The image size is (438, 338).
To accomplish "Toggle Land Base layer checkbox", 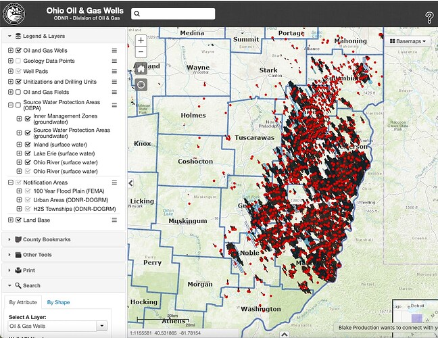I will coord(18,220).
